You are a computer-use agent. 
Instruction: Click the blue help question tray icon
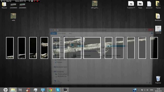click(135, 90)
